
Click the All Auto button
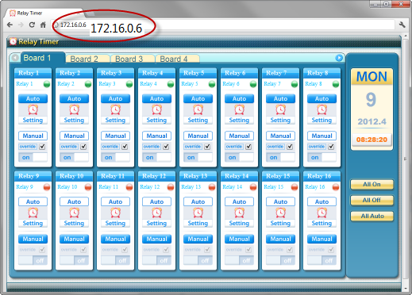372,216
